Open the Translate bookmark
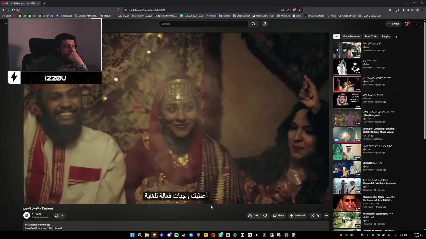Image resolution: width=426 pixels, height=239 pixels. tap(225, 16)
